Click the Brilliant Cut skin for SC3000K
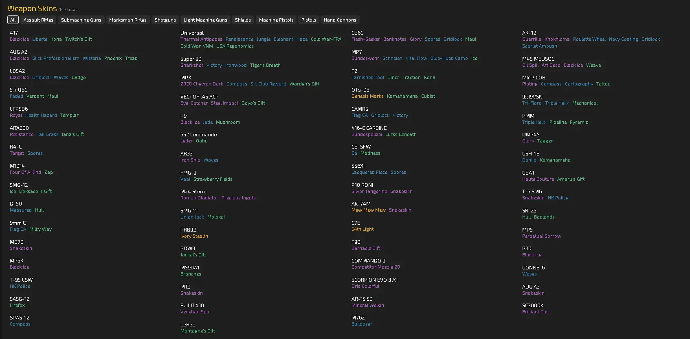The width and height of the screenshot is (690, 339). [x=535, y=312]
